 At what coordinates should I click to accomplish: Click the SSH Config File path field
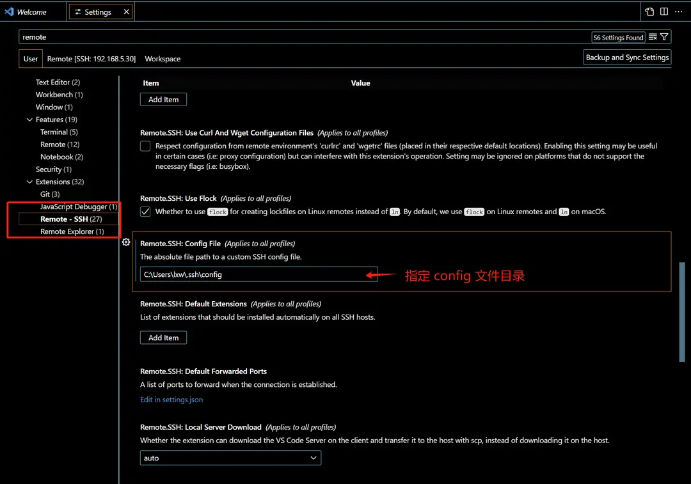[x=258, y=274]
